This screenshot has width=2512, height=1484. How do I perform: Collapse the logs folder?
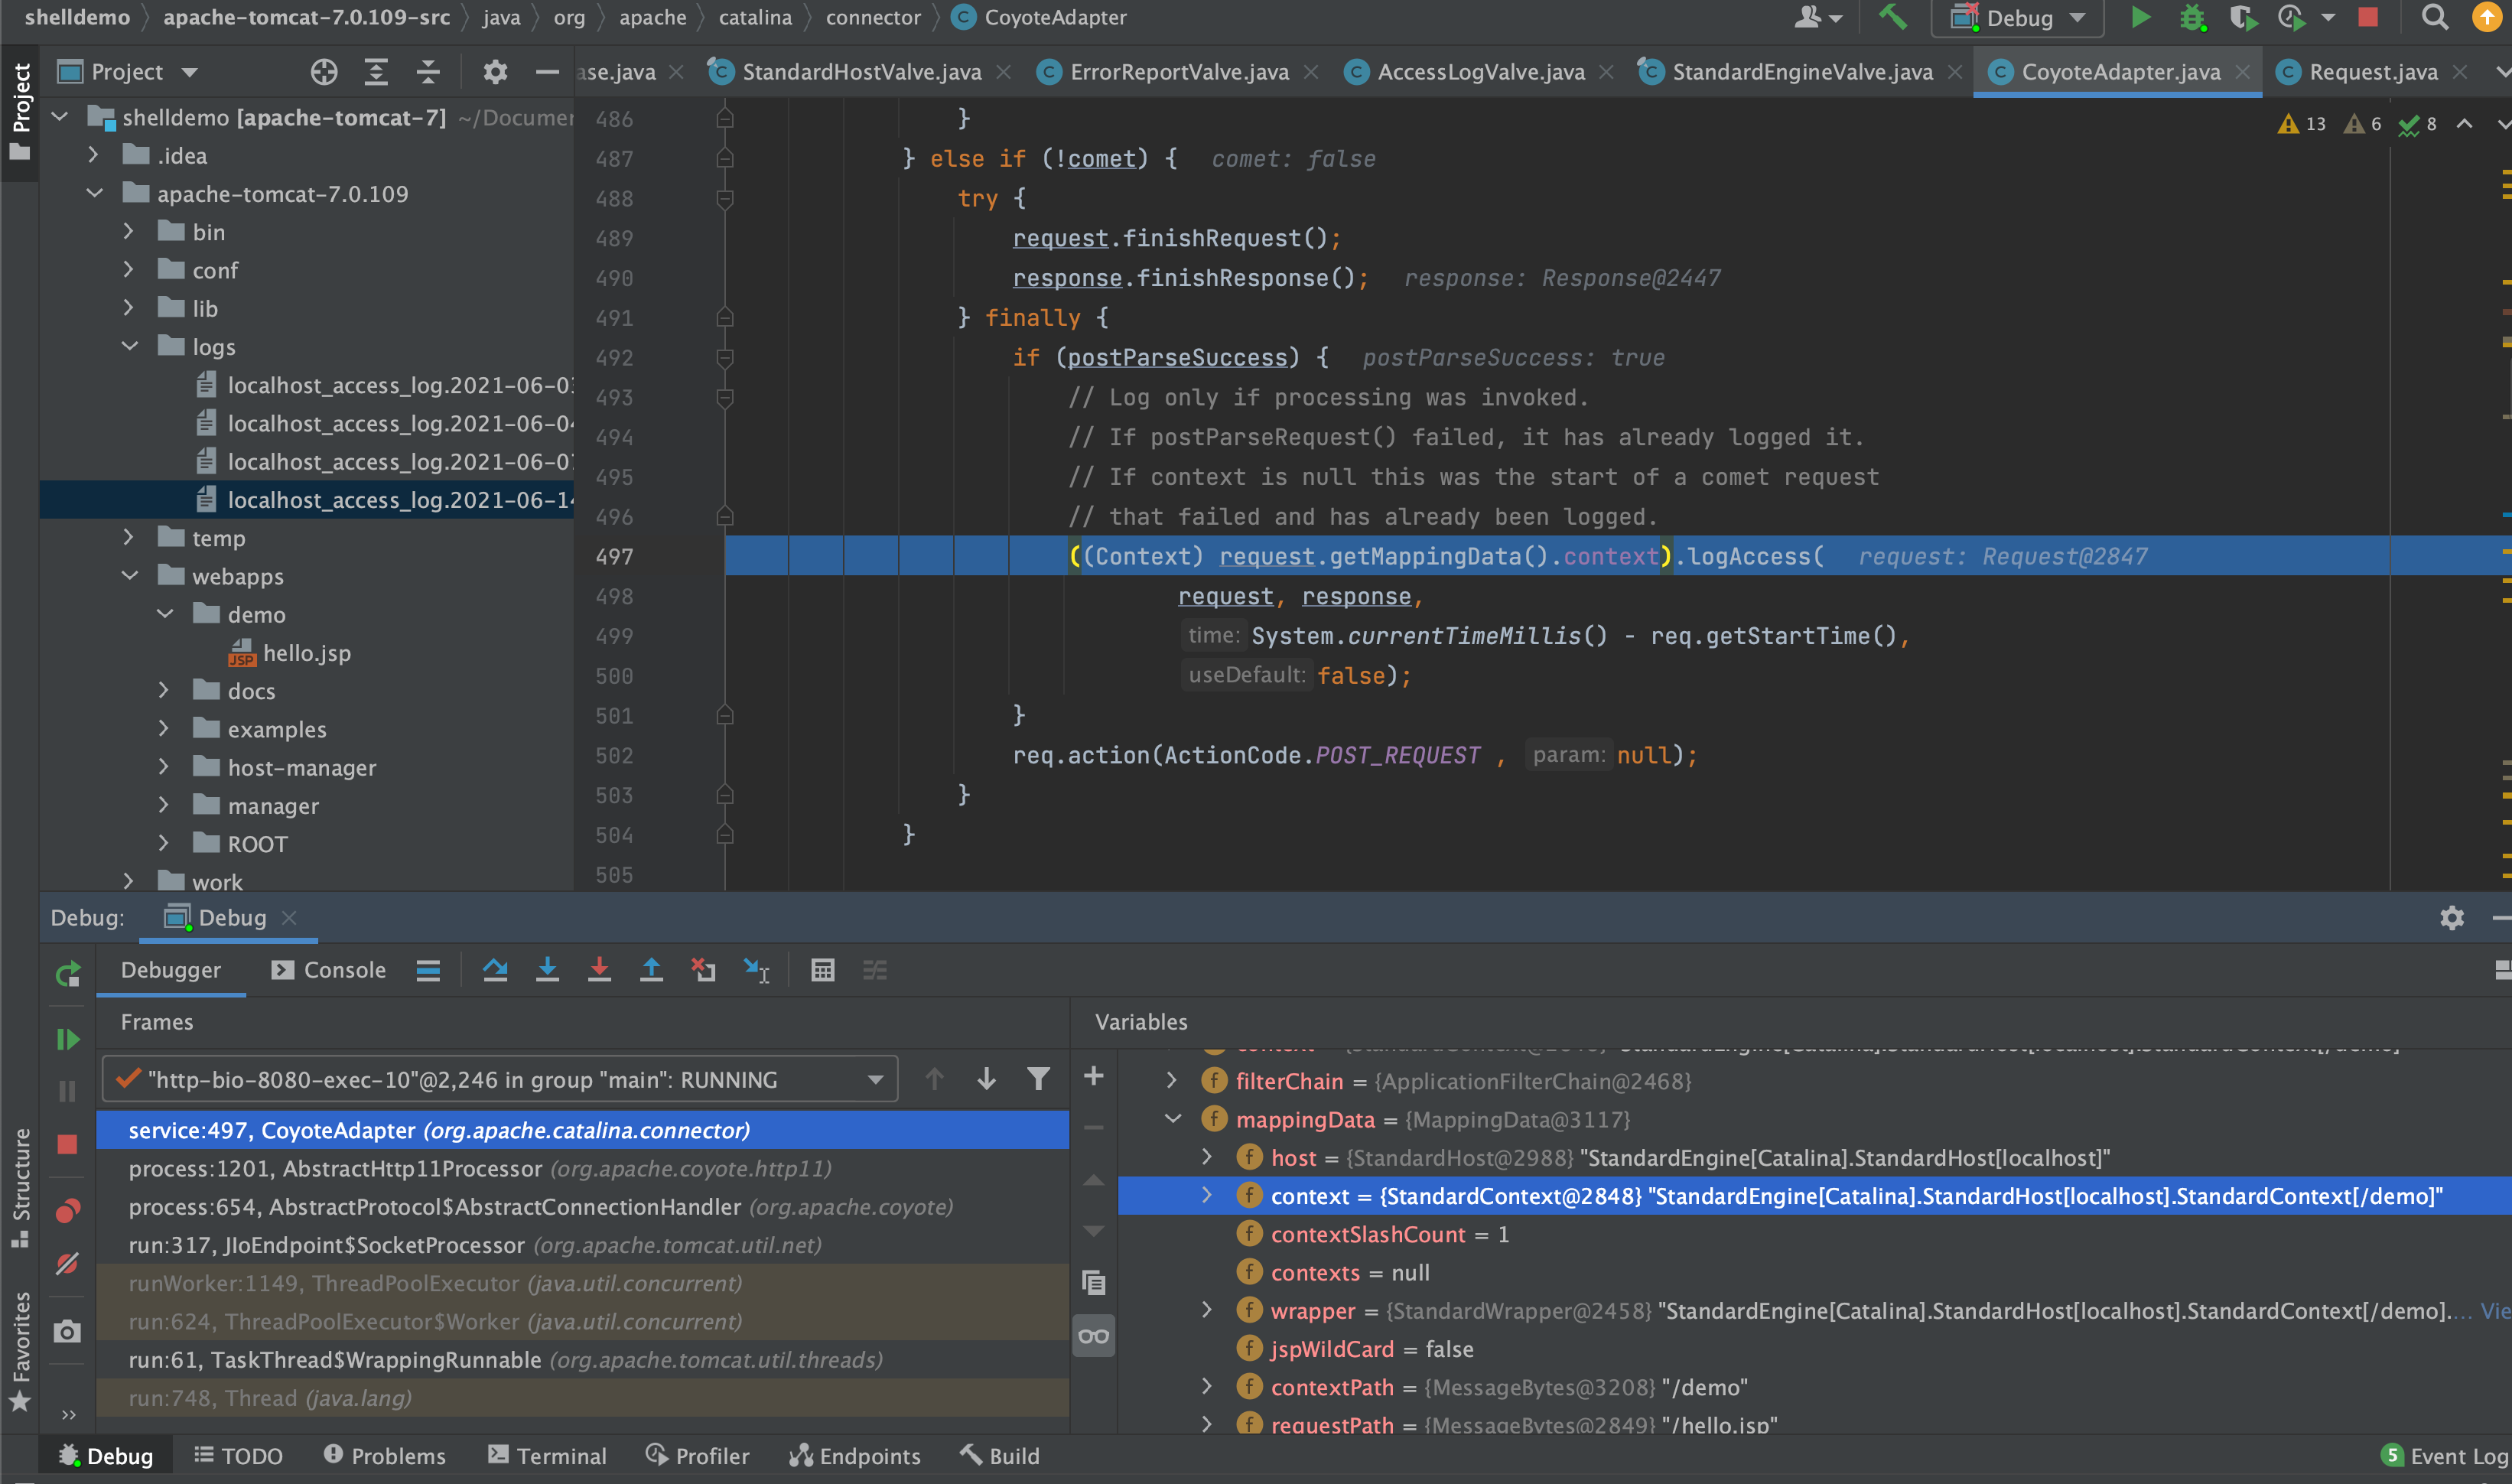pyautogui.click(x=129, y=347)
